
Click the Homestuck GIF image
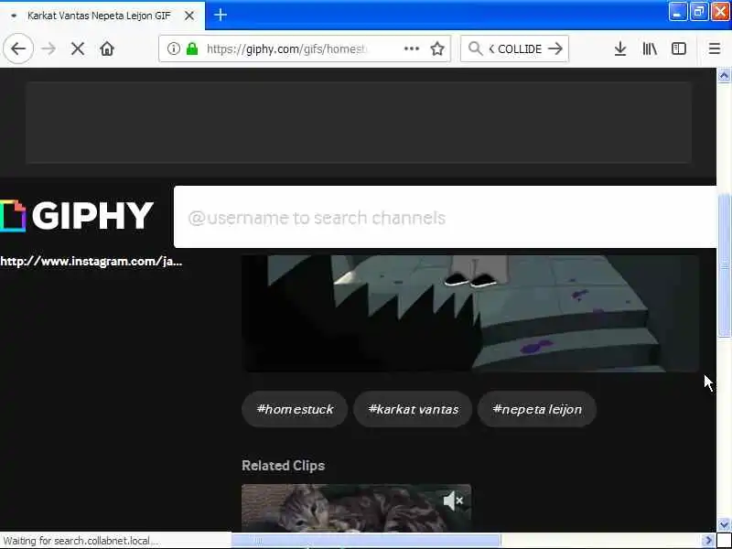click(470, 313)
